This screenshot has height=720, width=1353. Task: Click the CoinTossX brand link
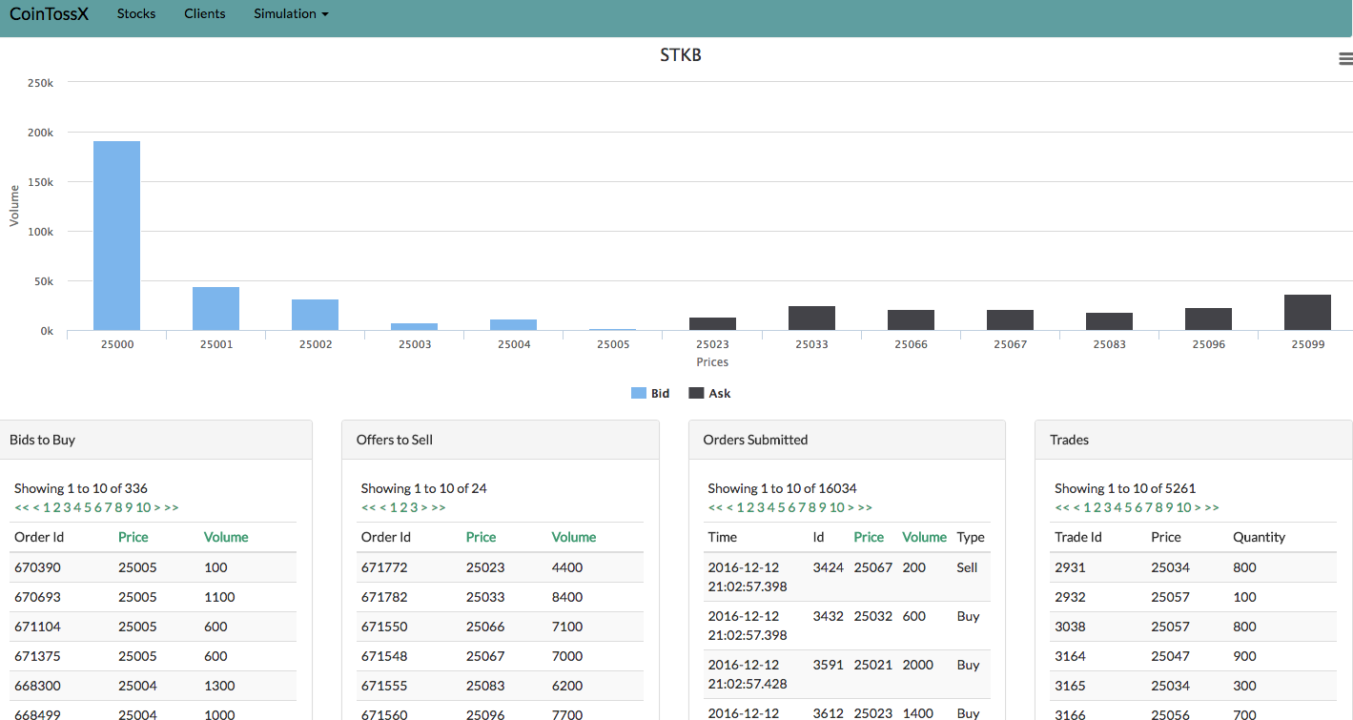coord(49,14)
